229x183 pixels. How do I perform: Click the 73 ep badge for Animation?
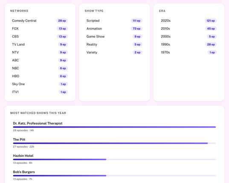point(136,29)
